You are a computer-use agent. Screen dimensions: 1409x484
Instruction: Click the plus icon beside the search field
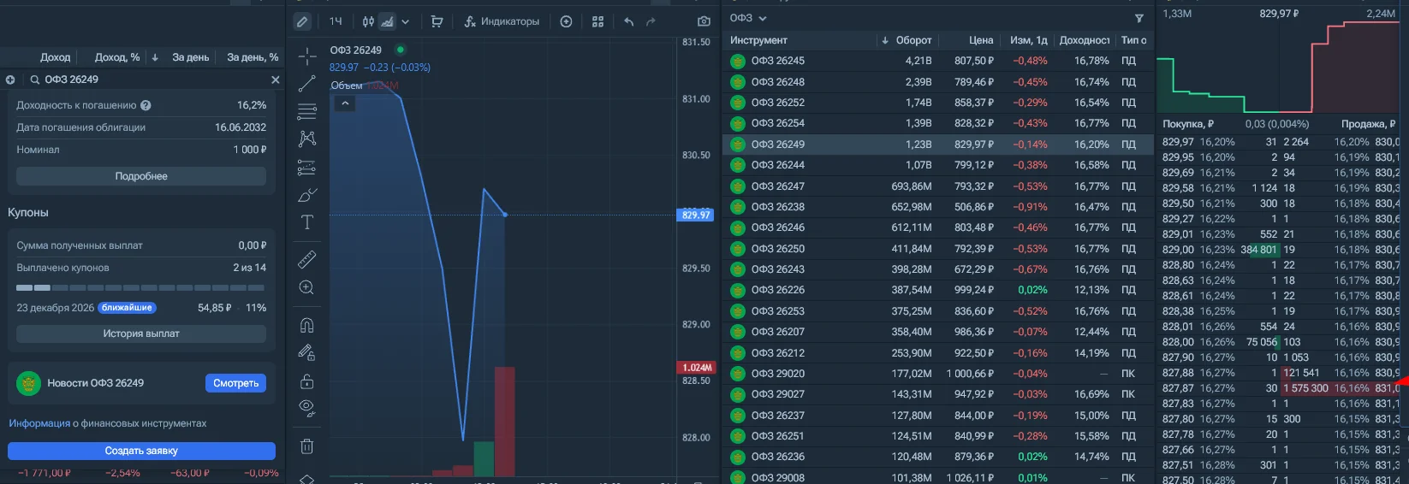coord(10,80)
